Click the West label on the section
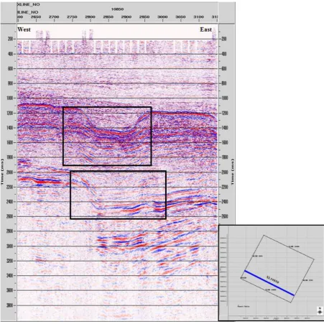 [x=24, y=29]
